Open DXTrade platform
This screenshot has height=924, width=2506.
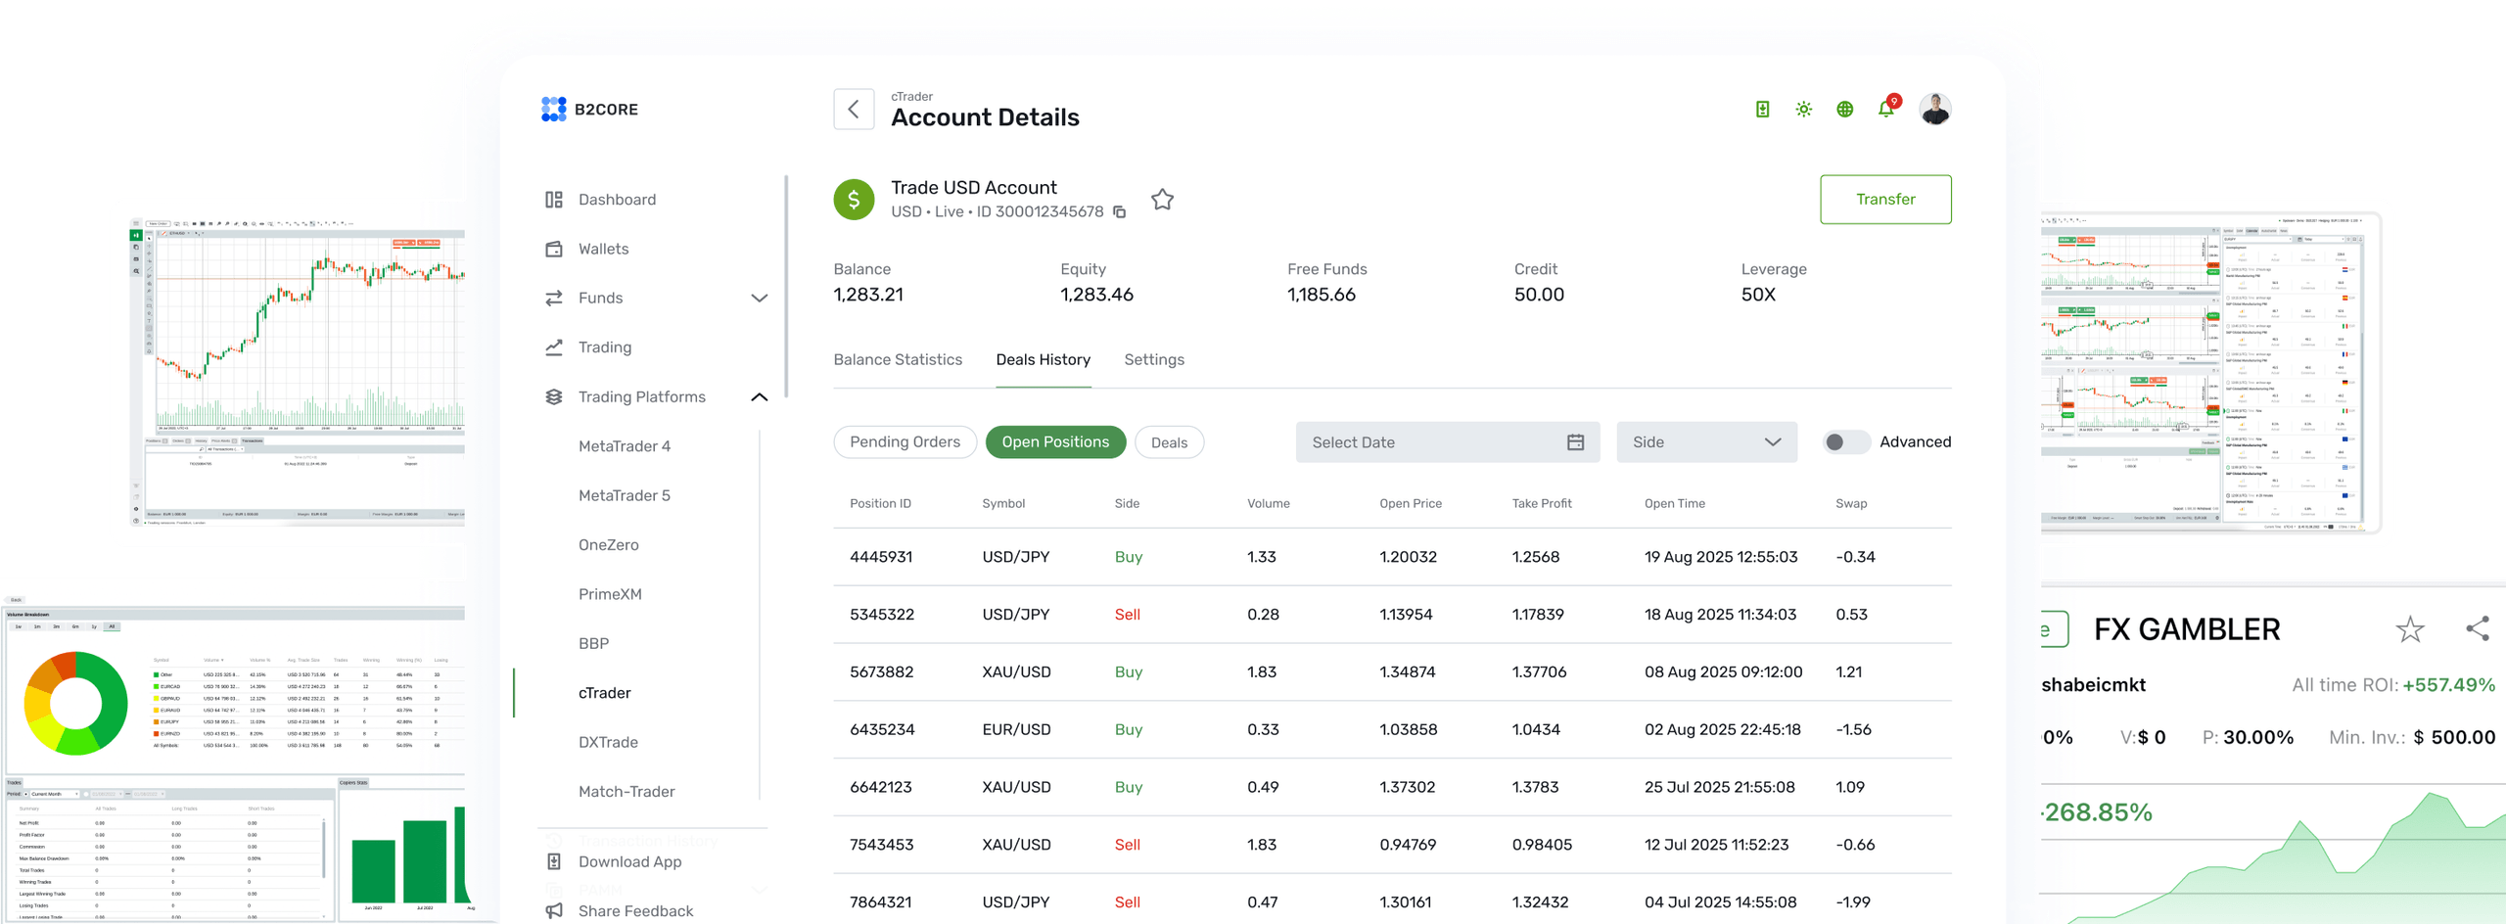click(x=608, y=742)
